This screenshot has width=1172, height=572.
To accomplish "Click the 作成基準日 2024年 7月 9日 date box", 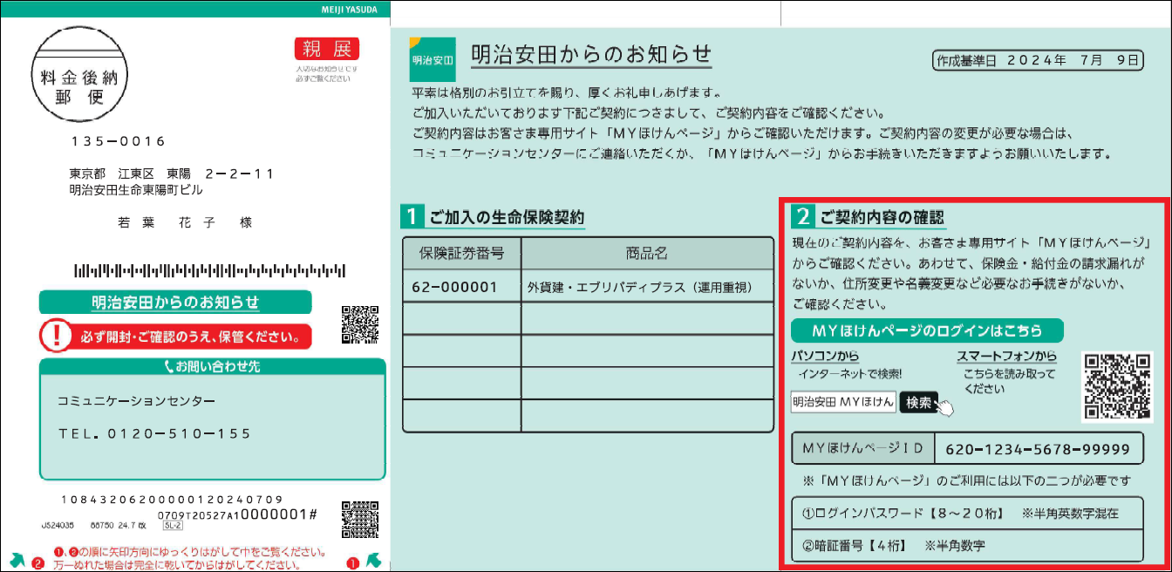I will click(1037, 60).
